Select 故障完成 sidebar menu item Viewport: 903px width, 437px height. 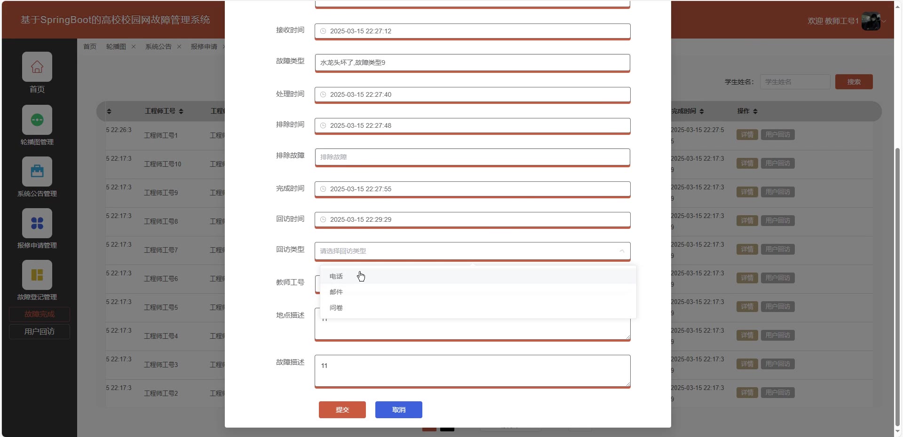click(40, 314)
